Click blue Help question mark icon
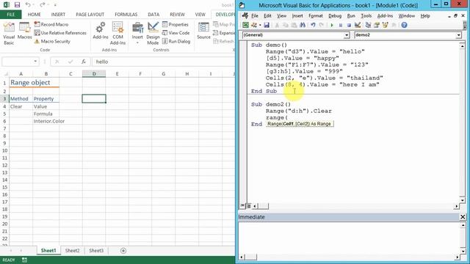Image resolution: width=470 pixels, height=264 pixels. tap(404, 25)
